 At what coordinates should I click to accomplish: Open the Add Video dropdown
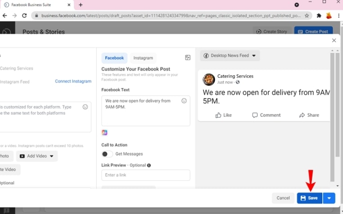(37, 156)
